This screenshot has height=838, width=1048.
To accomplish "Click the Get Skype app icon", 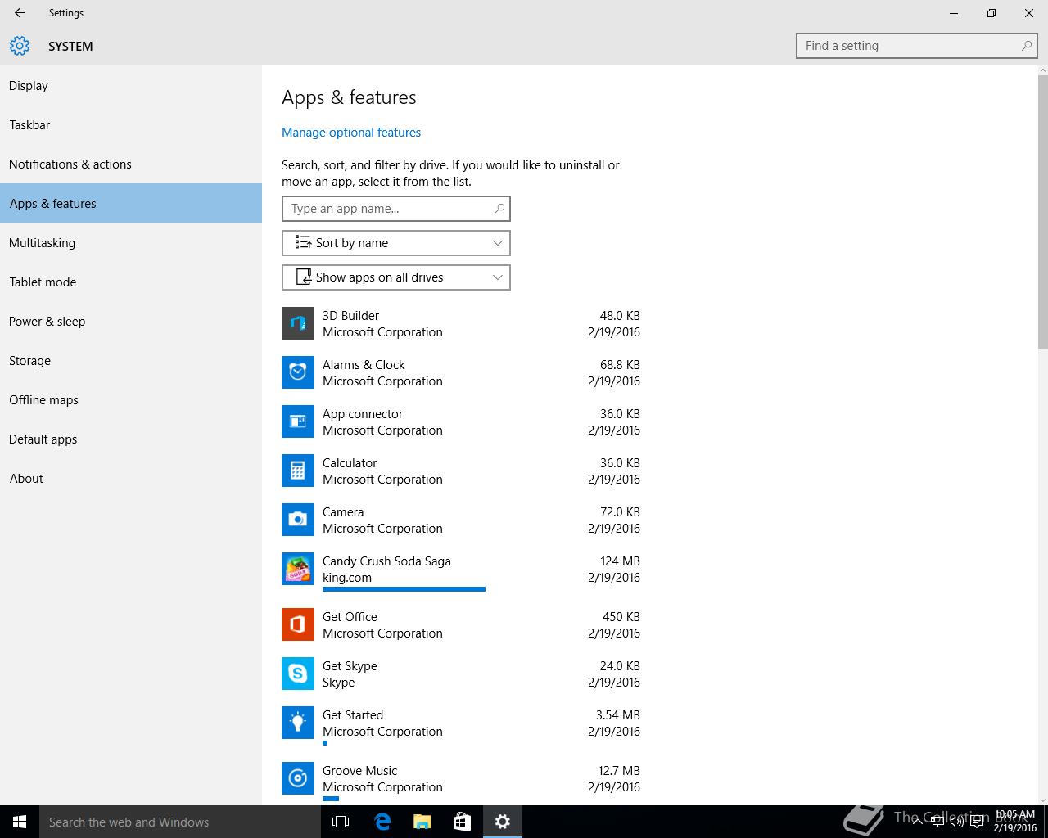I will tap(298, 674).
